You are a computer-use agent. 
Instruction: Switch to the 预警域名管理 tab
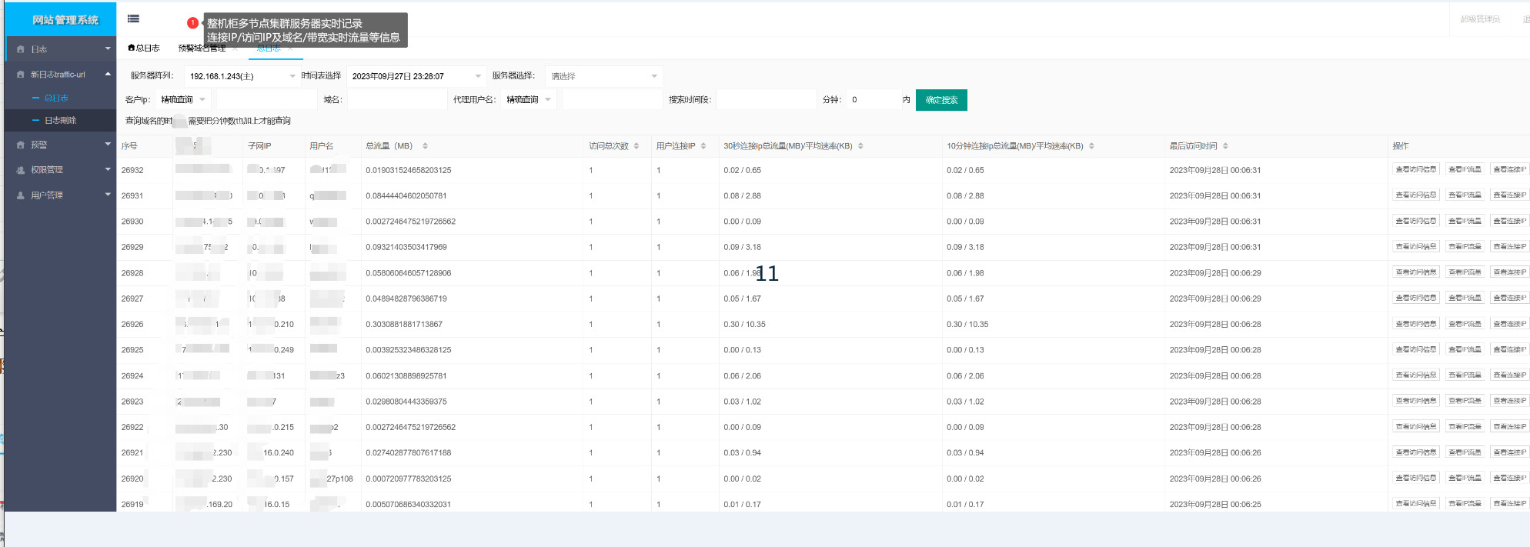tap(202, 48)
